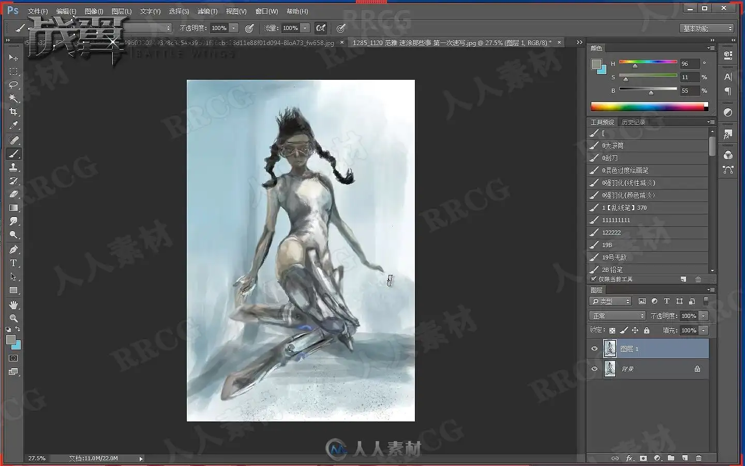Screen dimensions: 745x466
Task: Open the 正常 blend mode dropdown
Action: point(617,316)
